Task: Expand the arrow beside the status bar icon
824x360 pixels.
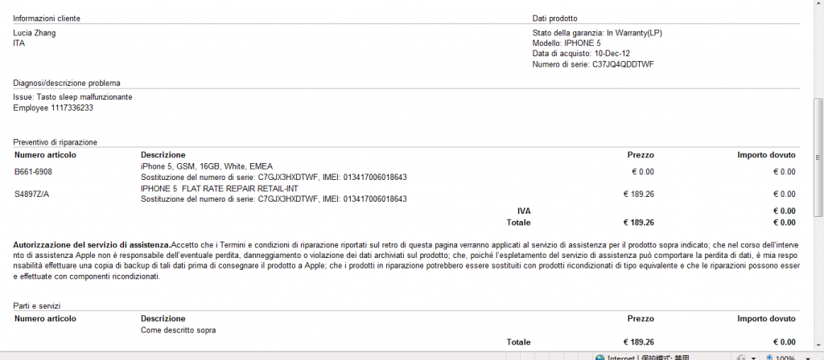Action: 753,357
